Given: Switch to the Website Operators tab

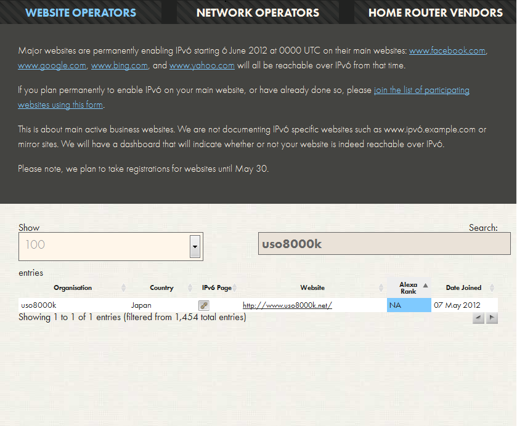Looking at the screenshot, I should (x=81, y=12).
